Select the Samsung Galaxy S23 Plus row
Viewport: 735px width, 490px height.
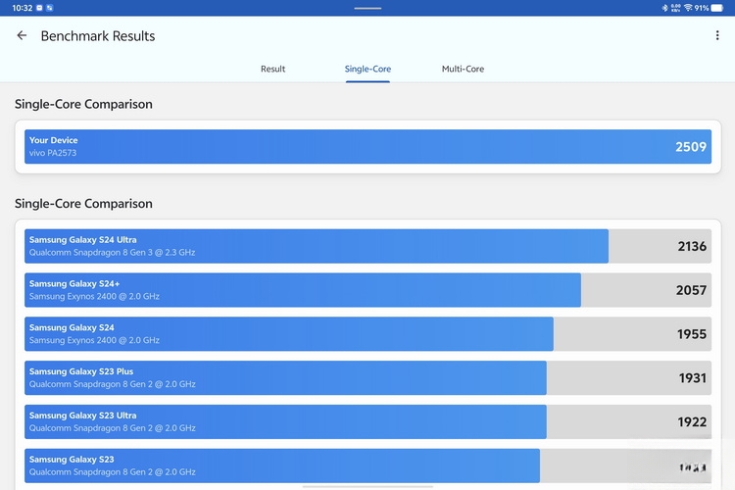[367, 378]
